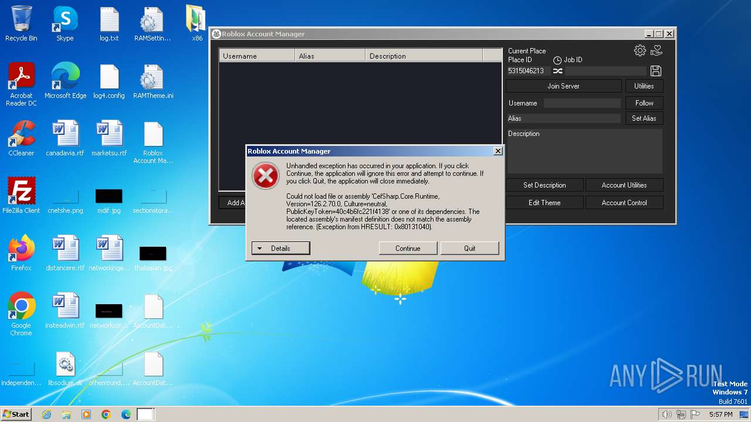Click the Action Center flag tray icon
The image size is (751, 422).
[695, 414]
